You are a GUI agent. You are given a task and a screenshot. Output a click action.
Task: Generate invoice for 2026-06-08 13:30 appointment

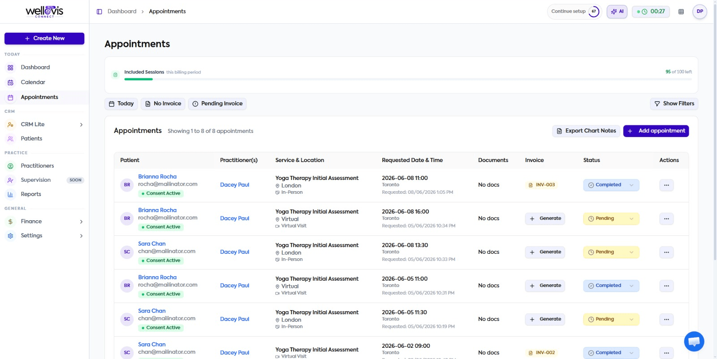coord(545,252)
